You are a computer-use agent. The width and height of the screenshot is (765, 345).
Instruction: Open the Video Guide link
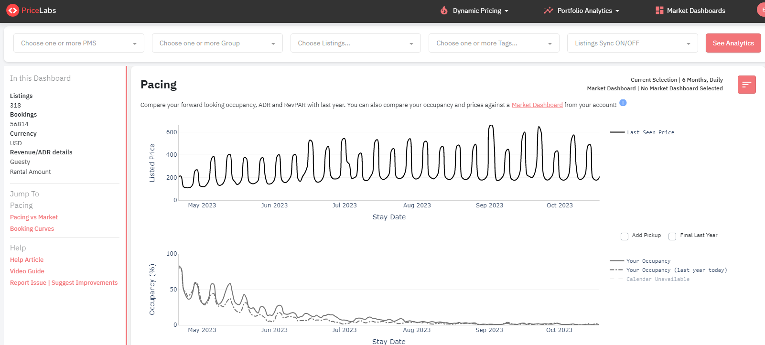(27, 271)
